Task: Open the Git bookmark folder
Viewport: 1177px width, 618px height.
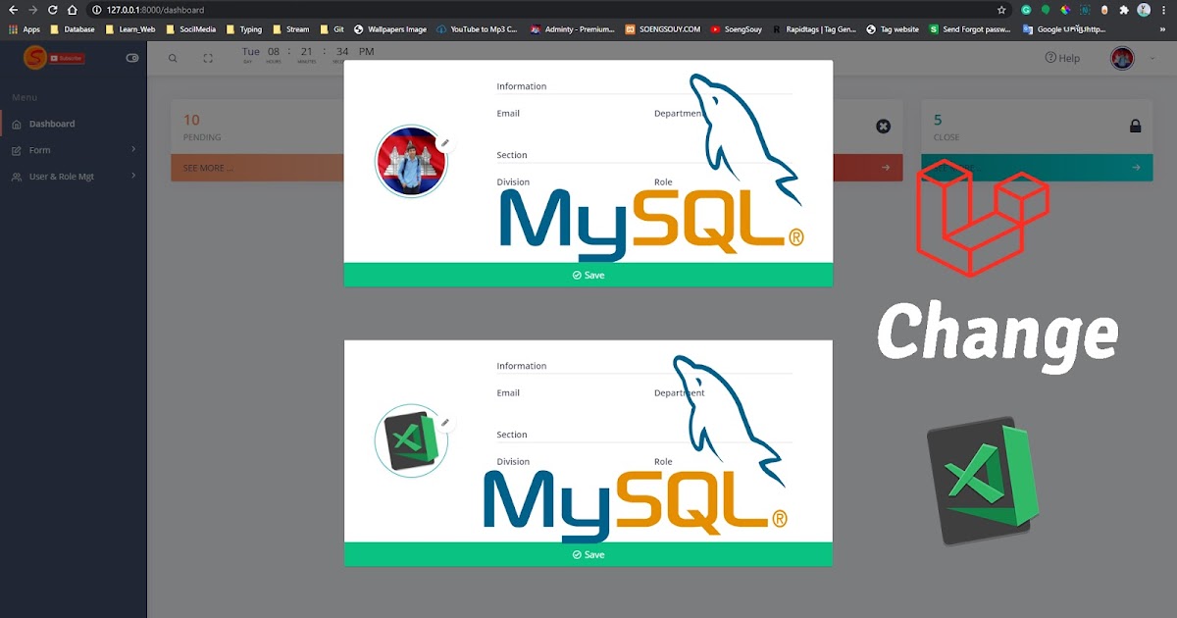Action: [x=332, y=29]
